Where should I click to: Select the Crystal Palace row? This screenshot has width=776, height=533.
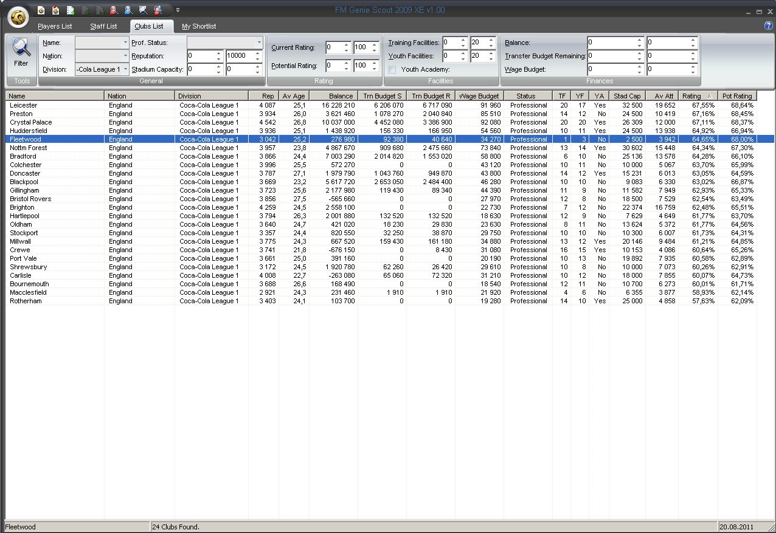click(x=31, y=122)
